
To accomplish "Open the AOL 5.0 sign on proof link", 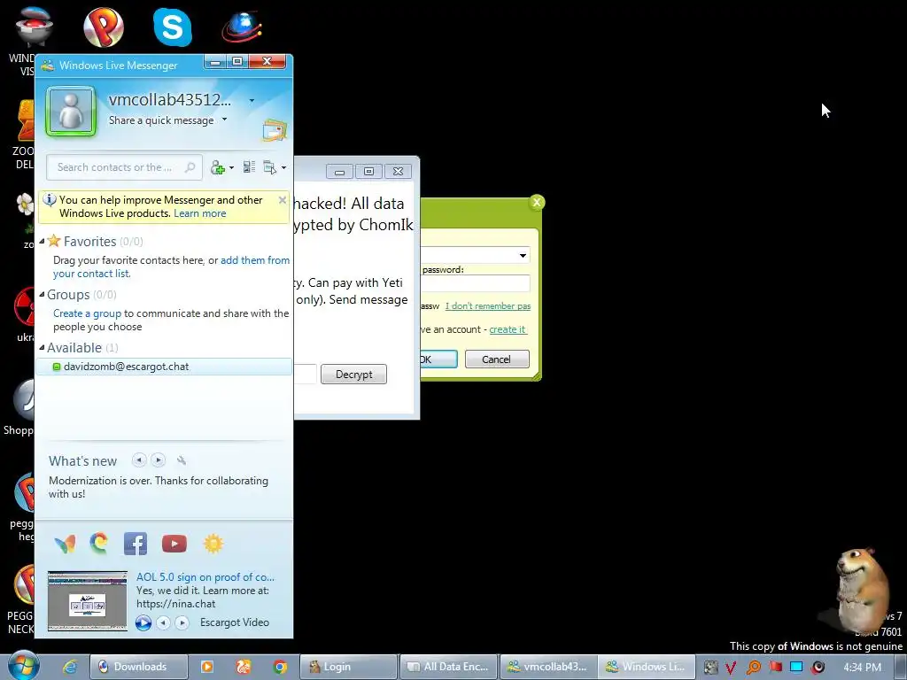I will 205,577.
